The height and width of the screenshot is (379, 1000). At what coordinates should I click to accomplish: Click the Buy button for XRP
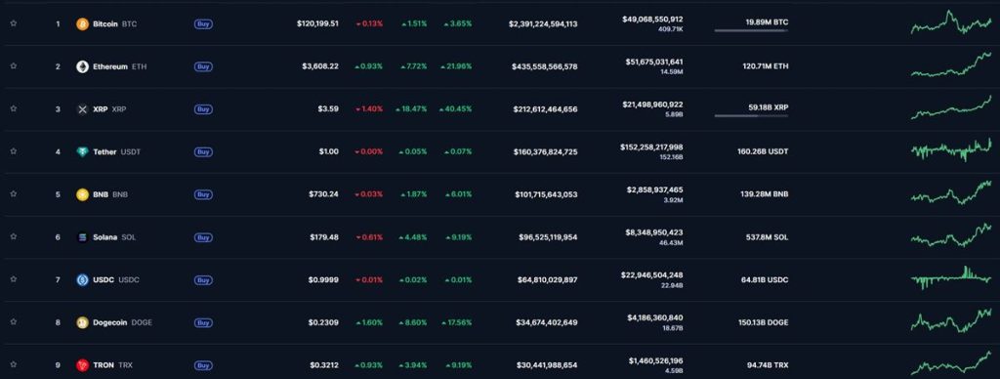203,109
